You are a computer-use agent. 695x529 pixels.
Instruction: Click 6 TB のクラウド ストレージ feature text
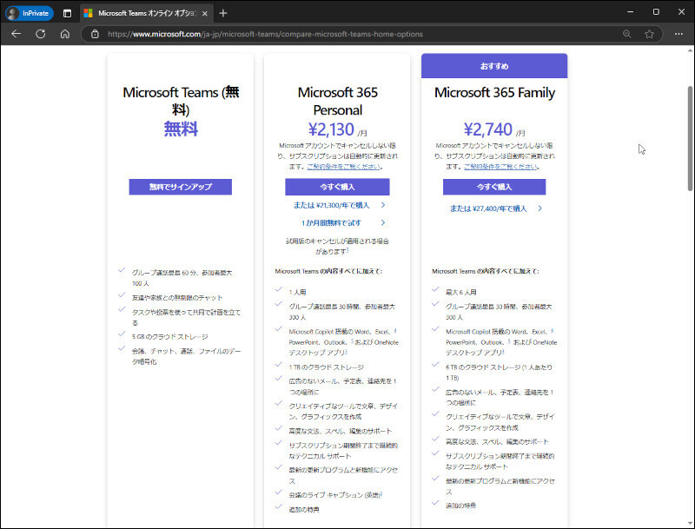point(499,373)
